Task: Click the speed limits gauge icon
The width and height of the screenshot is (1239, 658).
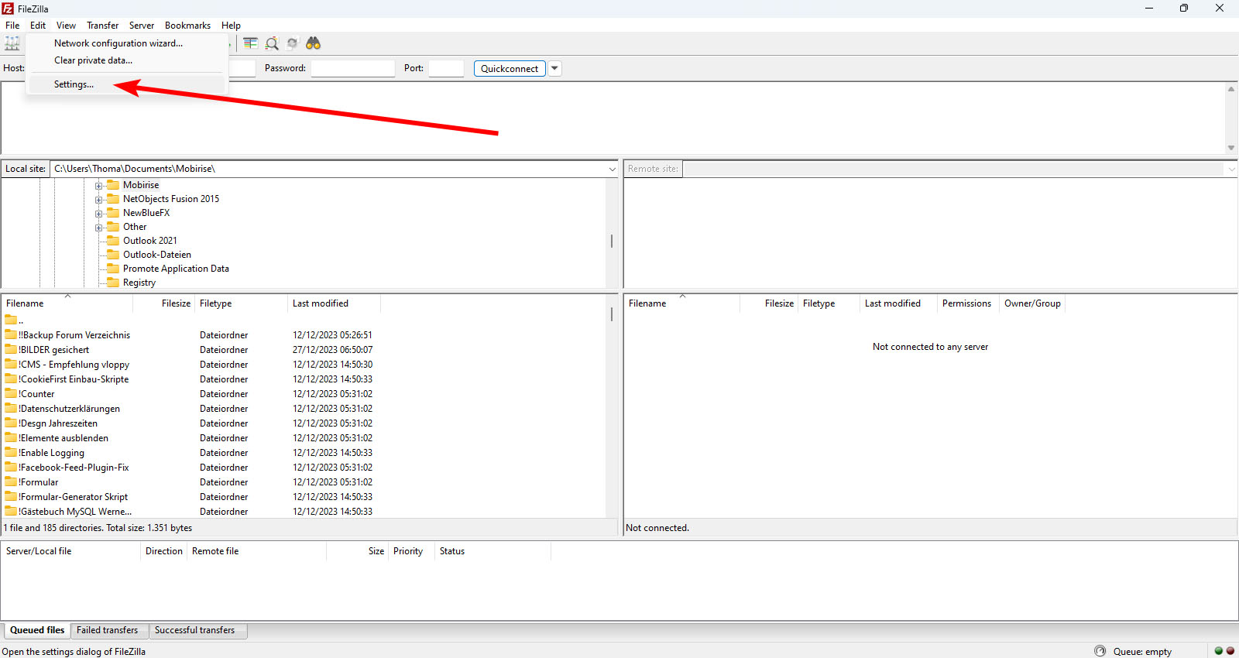Action: coord(1100,651)
